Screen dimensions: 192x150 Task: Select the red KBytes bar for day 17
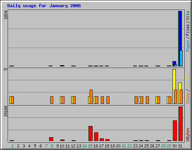[102, 139]
